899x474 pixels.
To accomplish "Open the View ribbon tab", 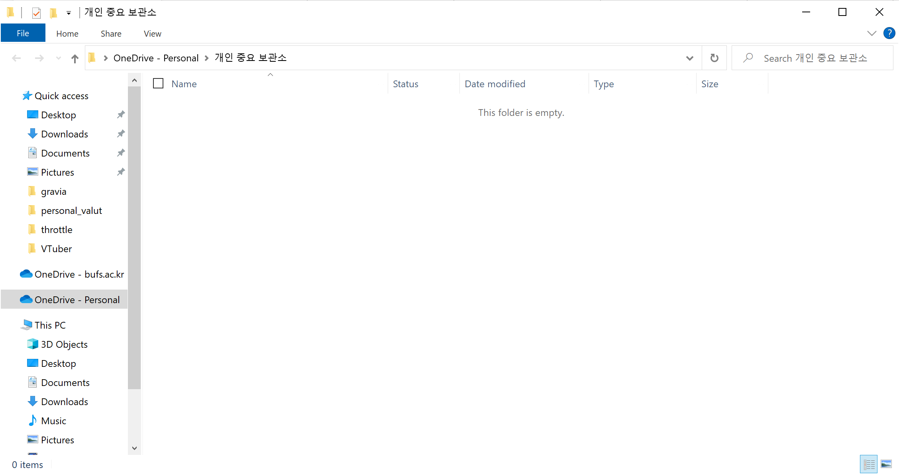I will [152, 34].
